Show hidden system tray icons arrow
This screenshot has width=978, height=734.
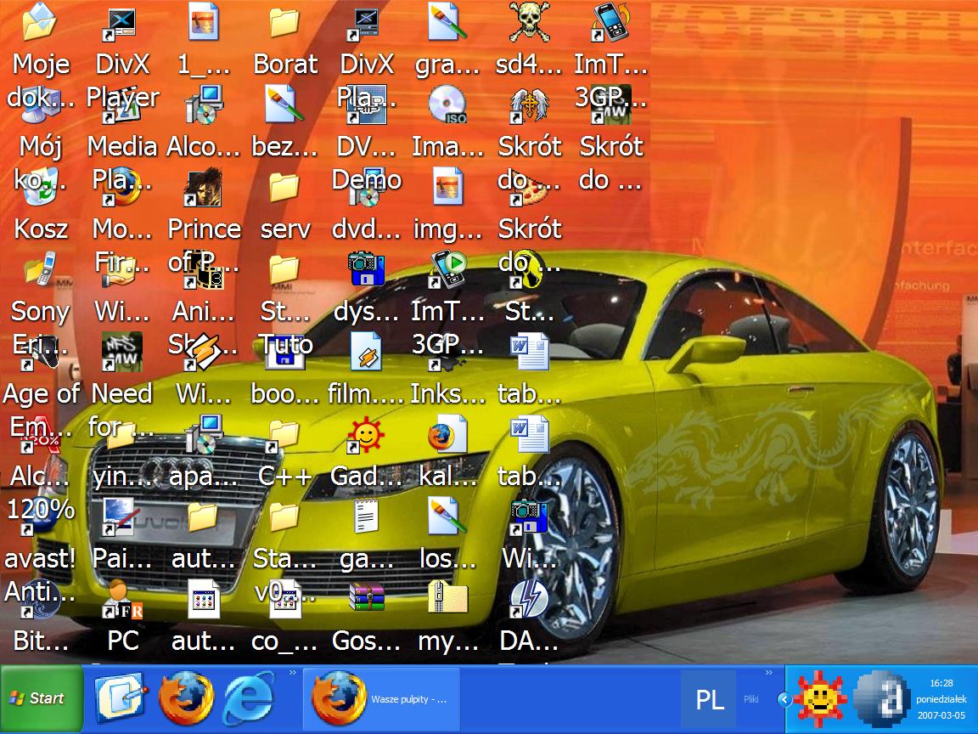pyautogui.click(x=784, y=699)
